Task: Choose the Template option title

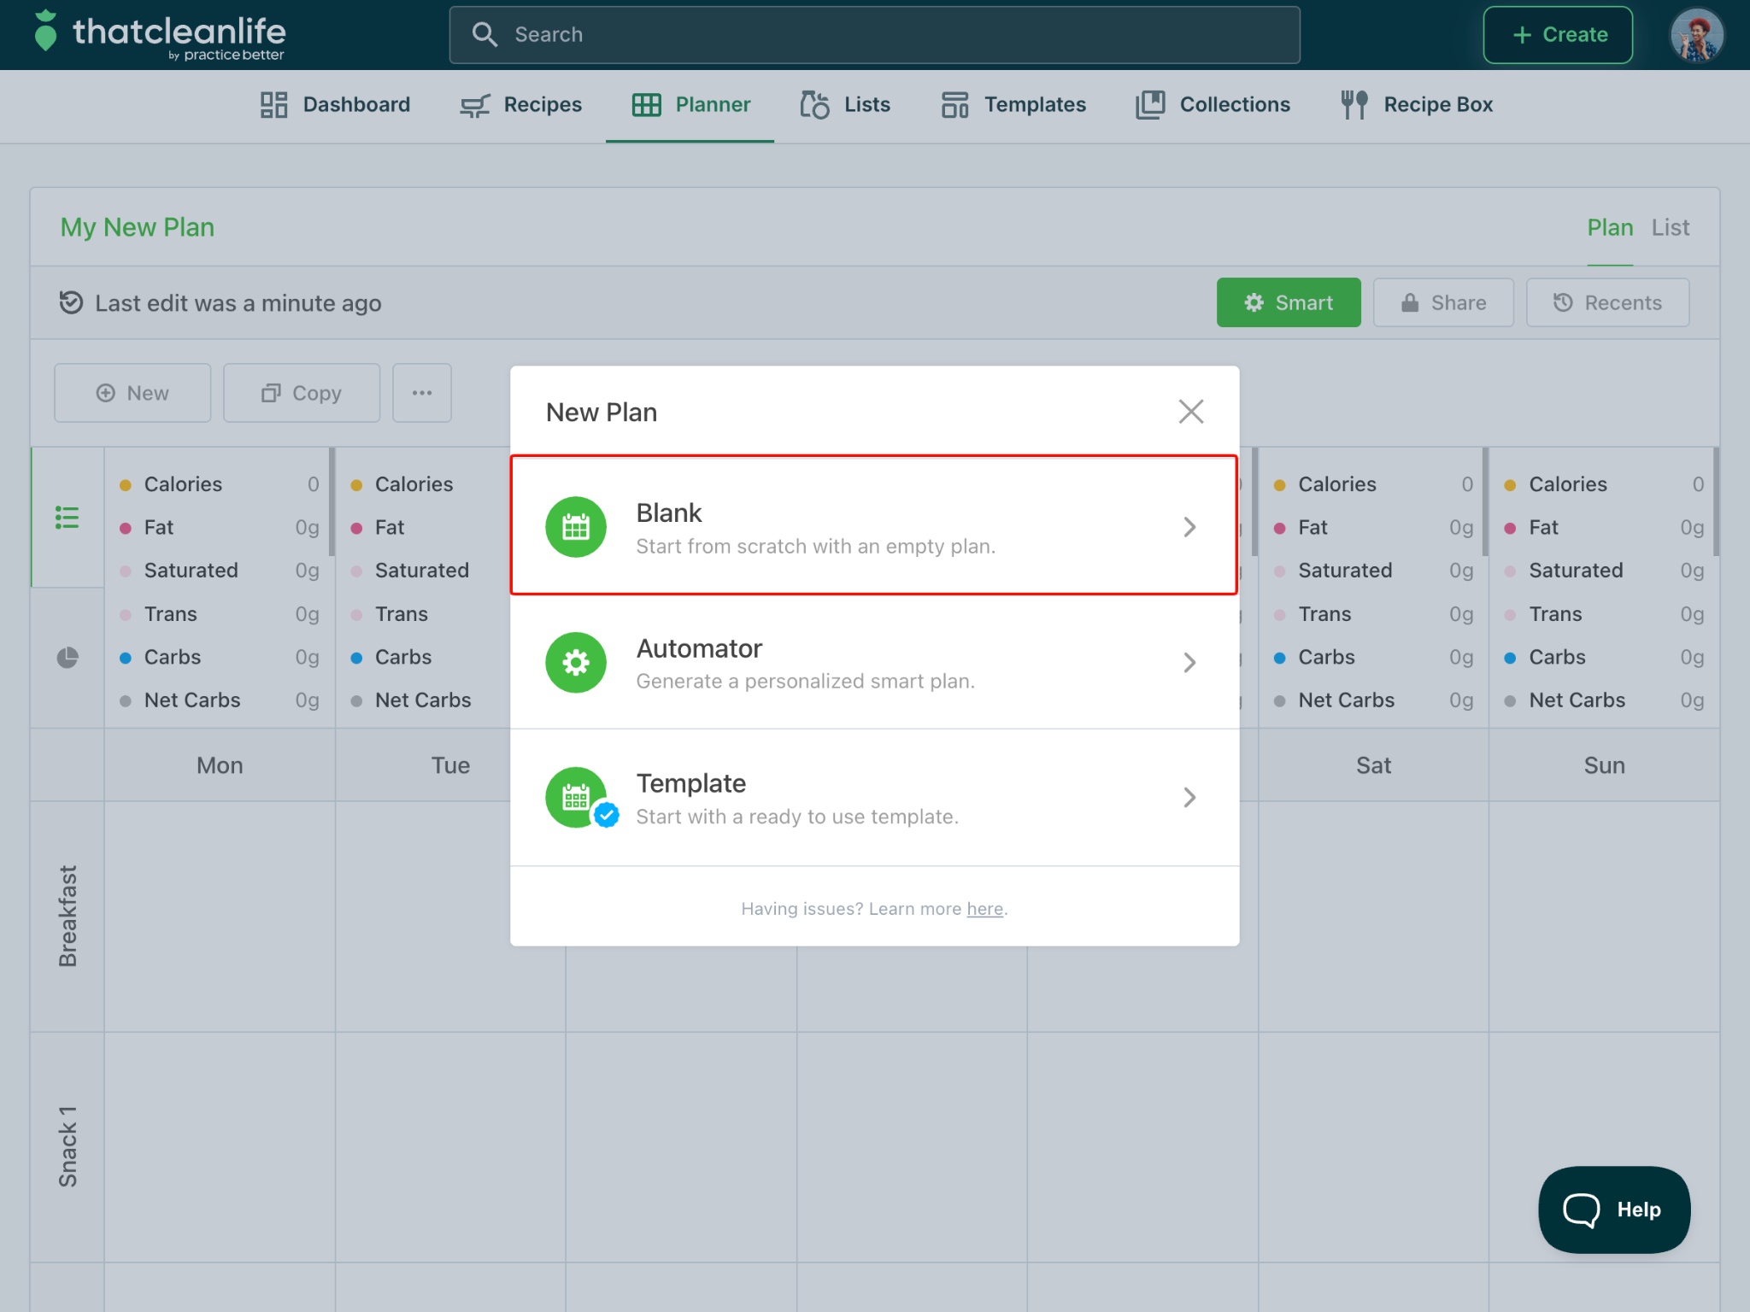Action: [691, 783]
